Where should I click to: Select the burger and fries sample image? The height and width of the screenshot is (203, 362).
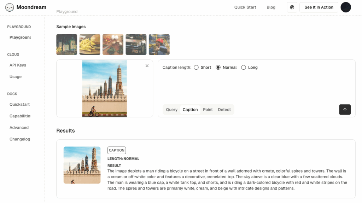tap(90, 45)
